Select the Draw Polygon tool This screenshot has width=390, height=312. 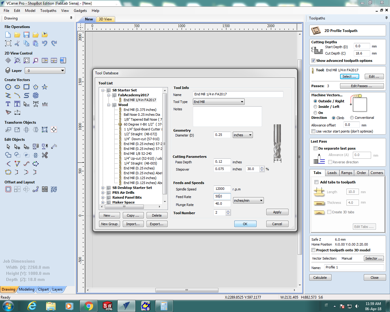coord(36,87)
